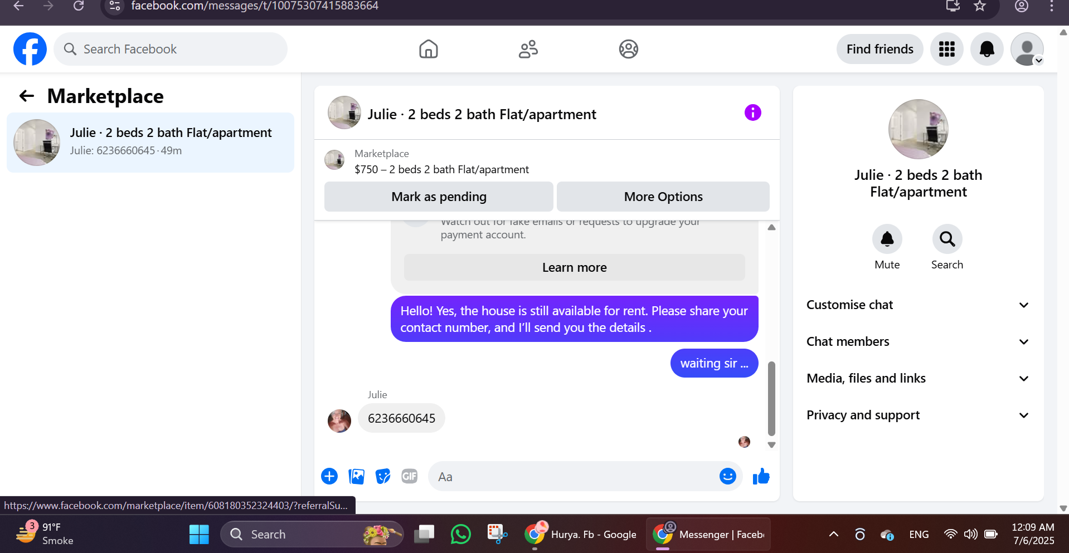Click the conversation header title Julie · 2 beds
Viewport: 1069px width, 553px height.
tap(482, 114)
